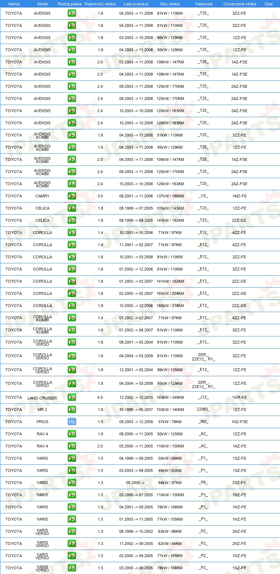Click production years 10.1999 -> 06.2007

[136, 410]
